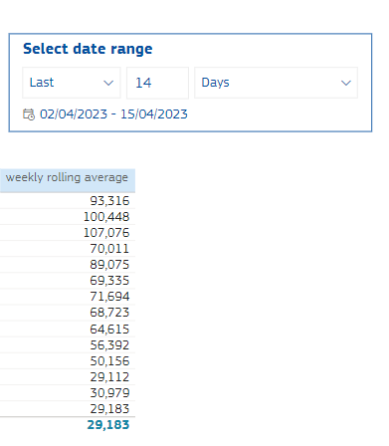Image resolution: width=389 pixels, height=446 pixels.
Task: Click the chevron arrow in Last dropdown
Action: 108,83
